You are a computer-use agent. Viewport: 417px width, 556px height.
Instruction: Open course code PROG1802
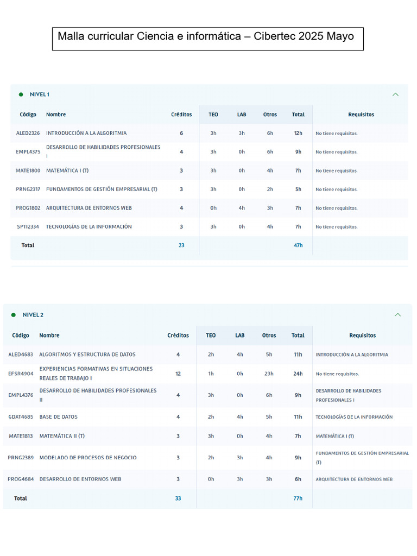28,208
